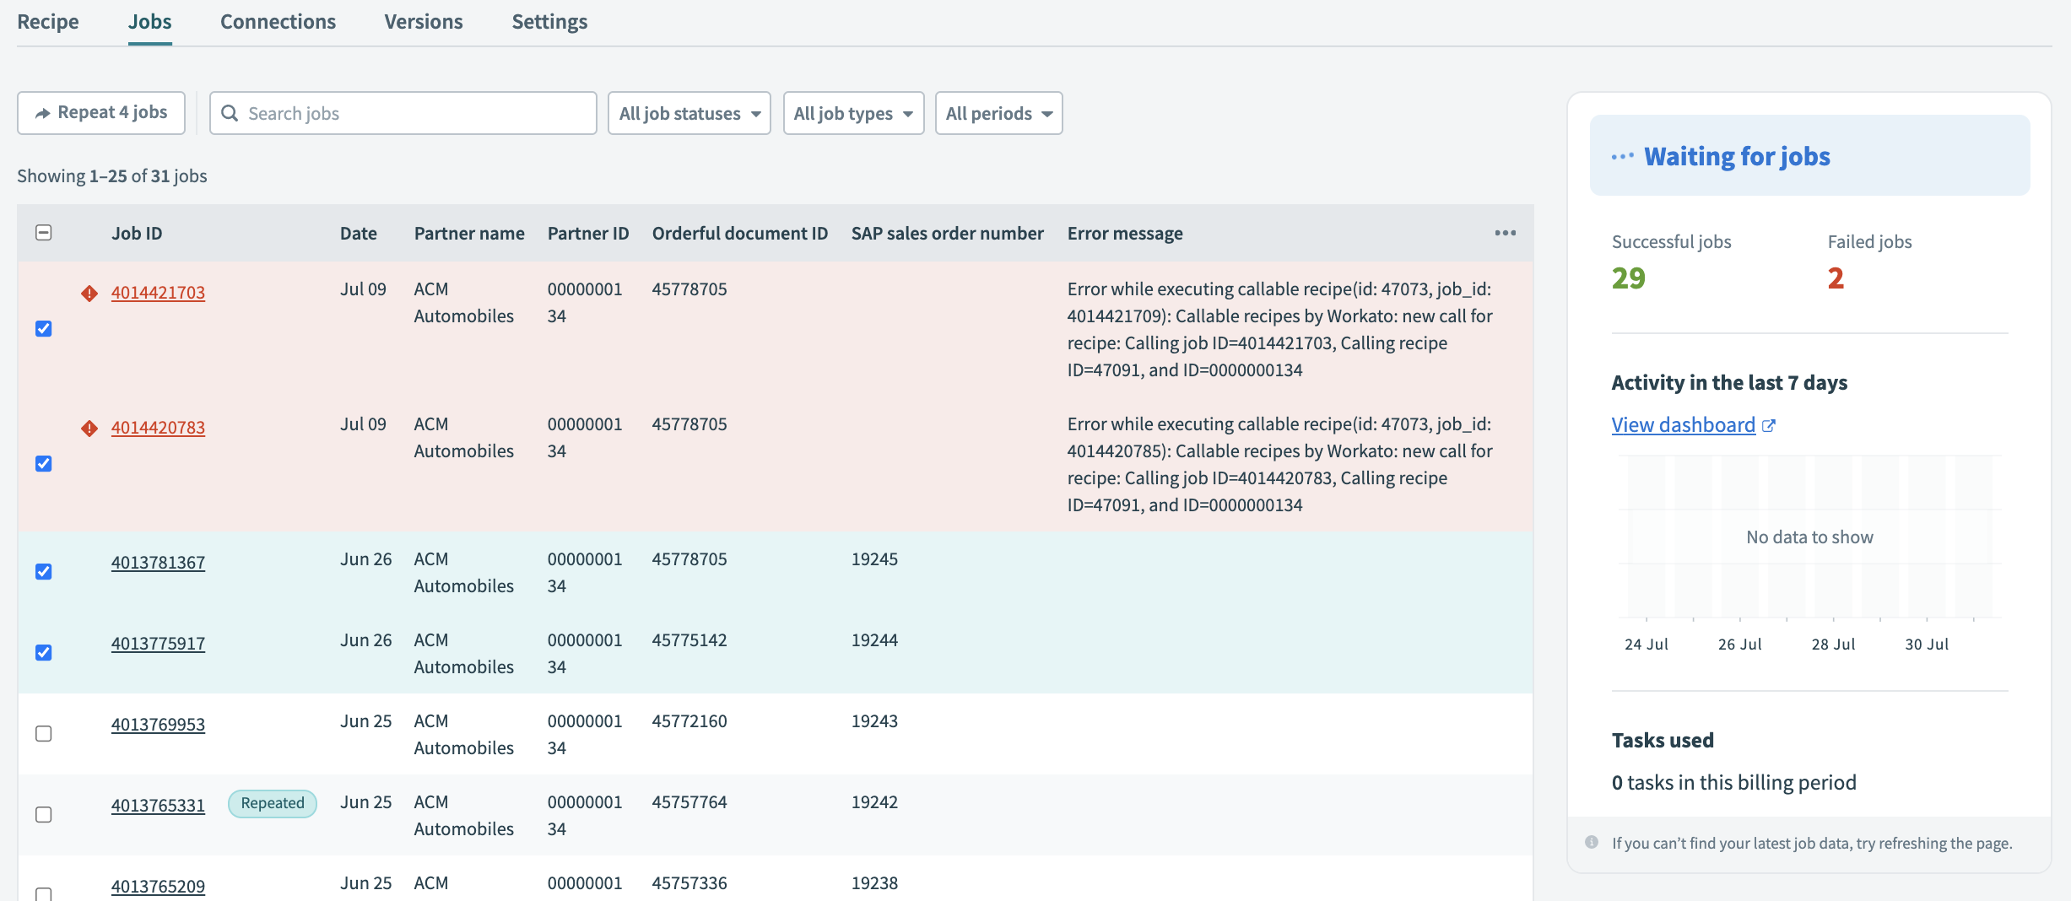Go to the Versions tab
Viewport: 2071px width, 901px height.
click(x=423, y=22)
